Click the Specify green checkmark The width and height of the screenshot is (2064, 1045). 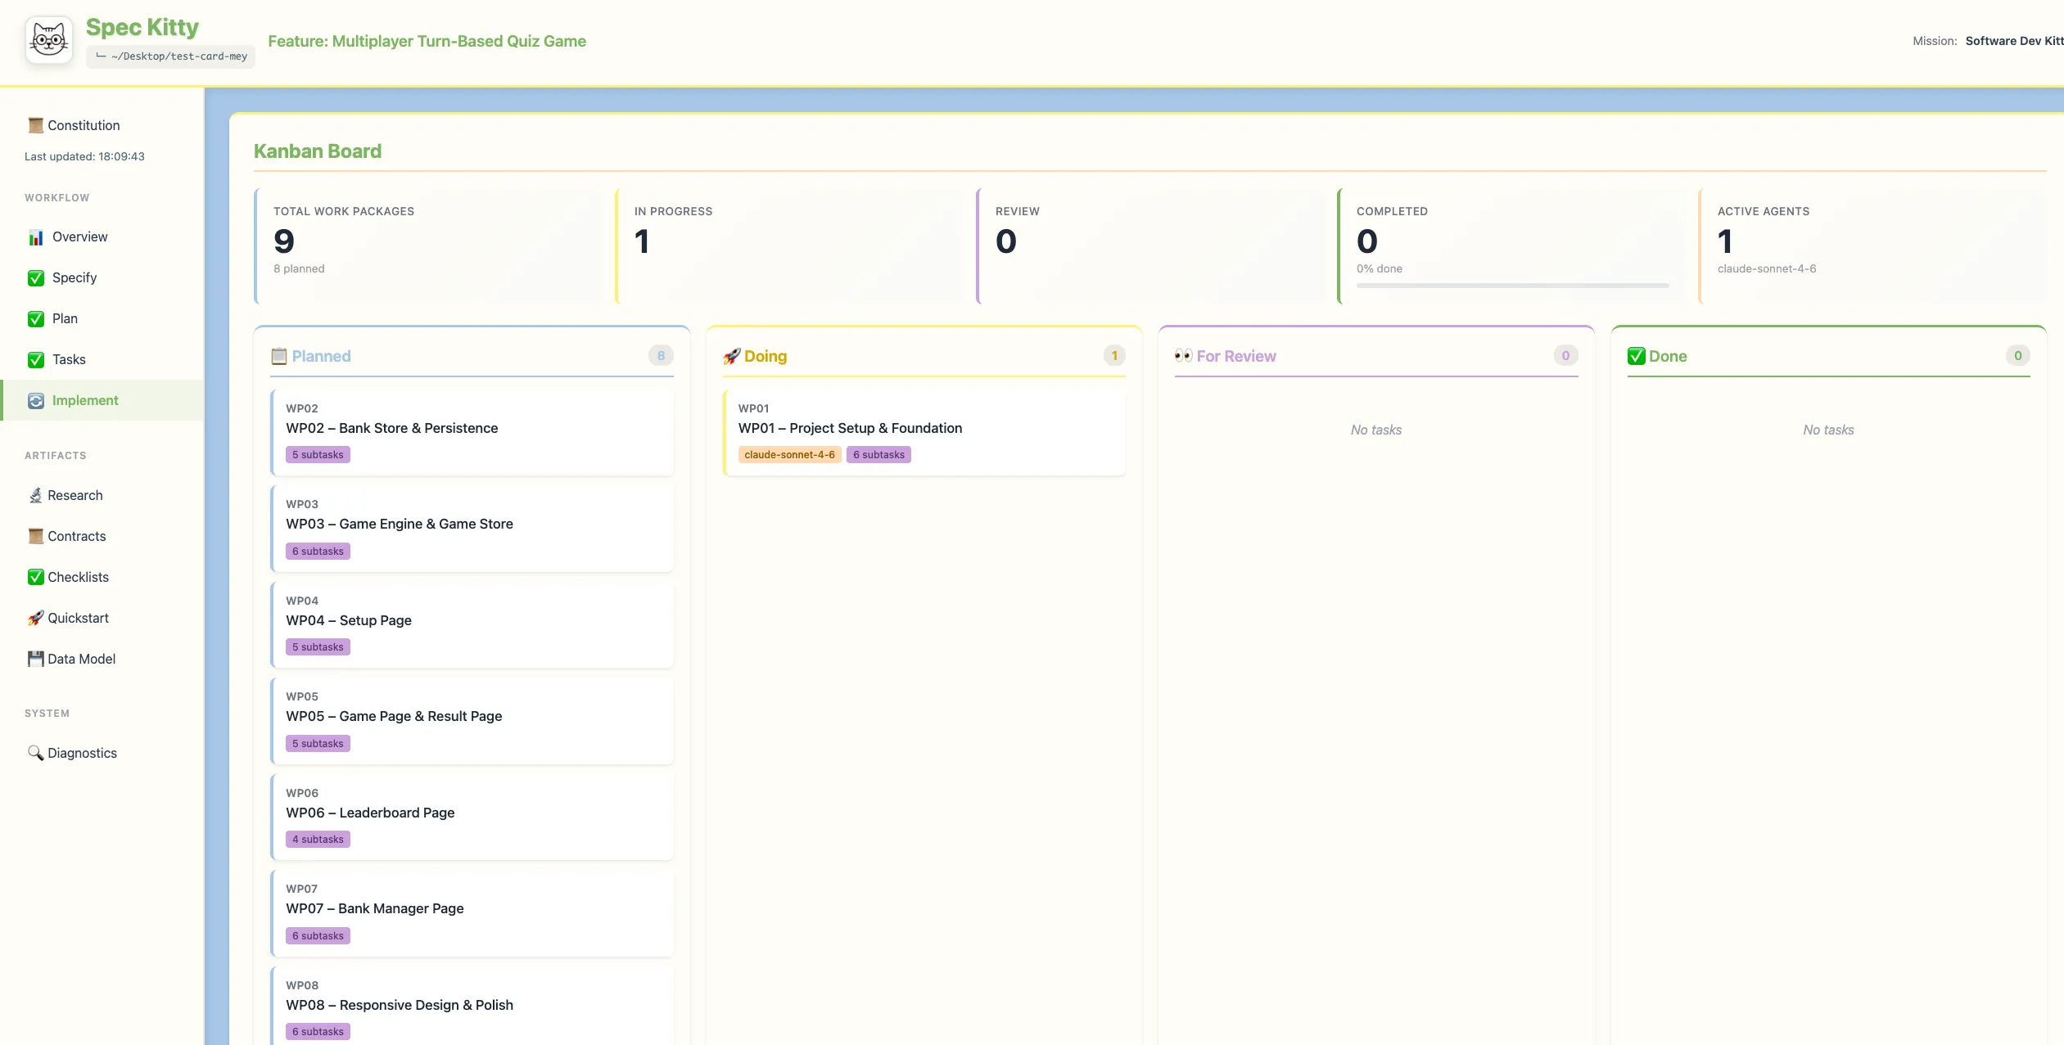tap(36, 278)
